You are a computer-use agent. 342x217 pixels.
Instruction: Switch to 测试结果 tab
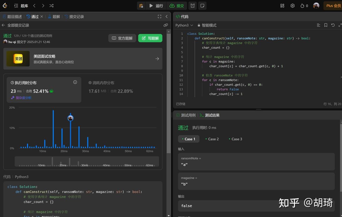pos(210,115)
